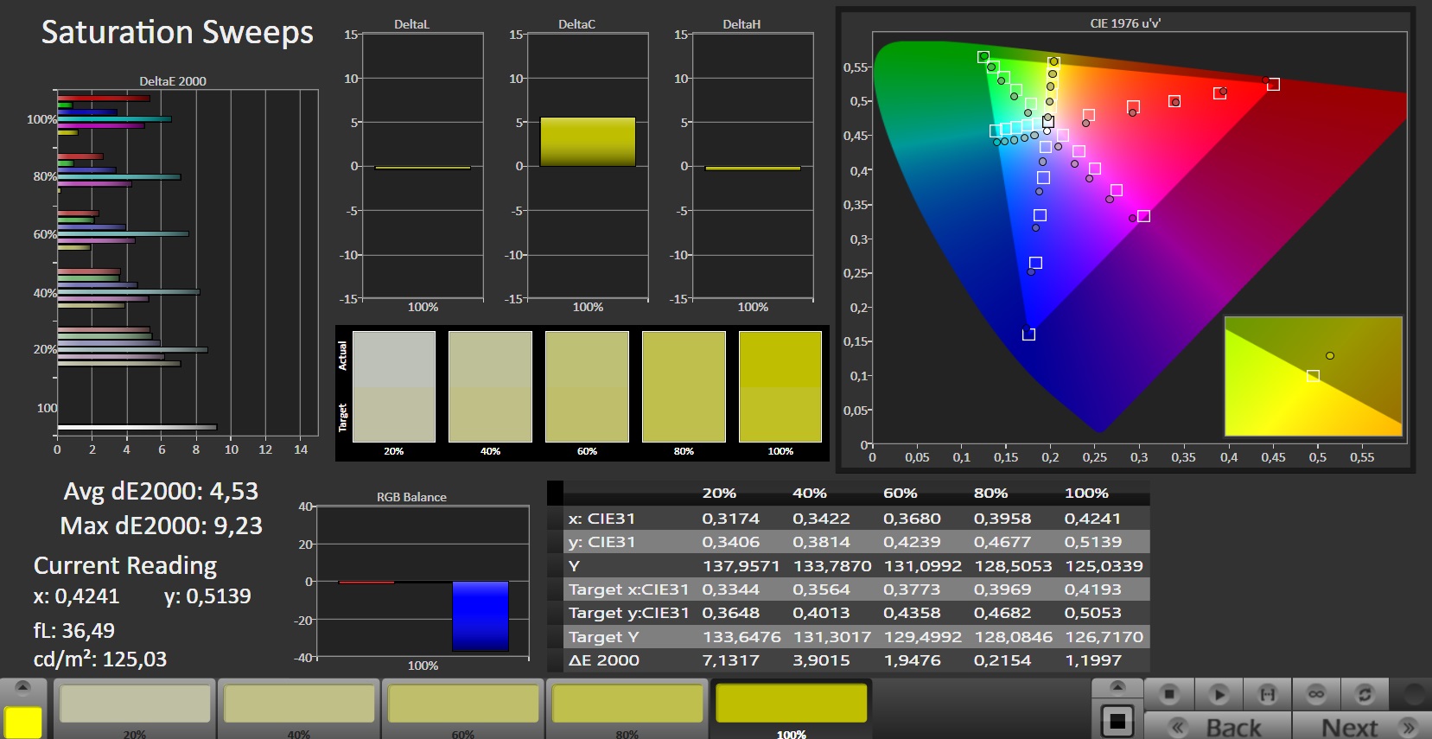The height and width of the screenshot is (739, 1432).
Task: Click the infinity continuous-read icon
Action: click(1316, 694)
